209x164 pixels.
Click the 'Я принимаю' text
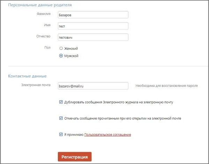pyautogui.click(x=74, y=134)
